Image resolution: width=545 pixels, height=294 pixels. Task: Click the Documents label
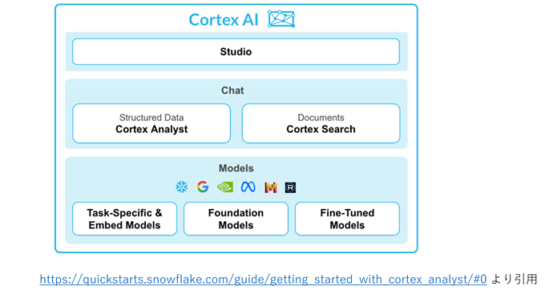(x=321, y=118)
